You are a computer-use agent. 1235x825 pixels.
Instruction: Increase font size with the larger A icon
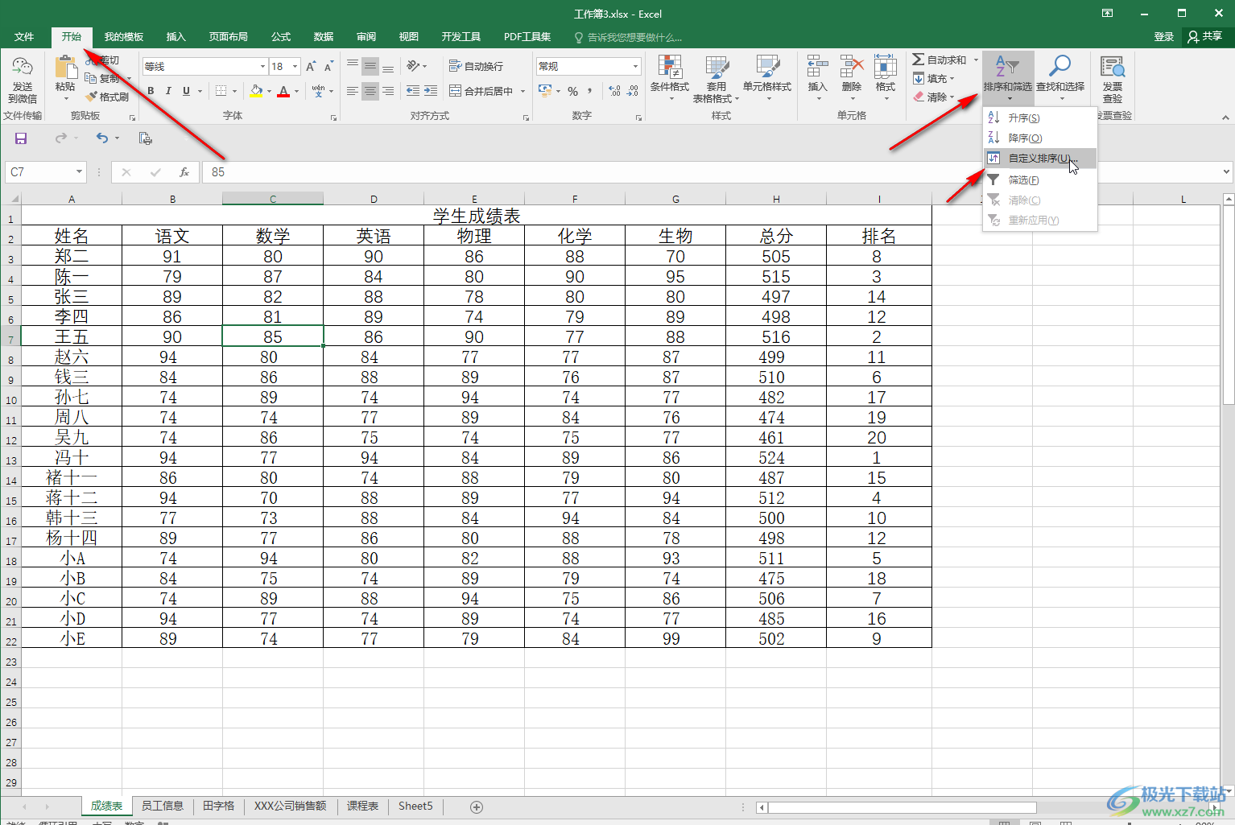click(x=311, y=66)
